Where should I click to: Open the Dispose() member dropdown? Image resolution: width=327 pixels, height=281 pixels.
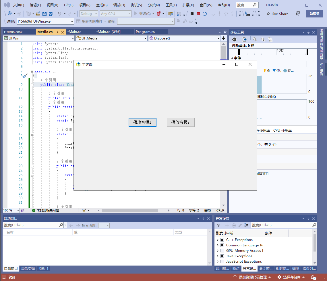point(184,38)
